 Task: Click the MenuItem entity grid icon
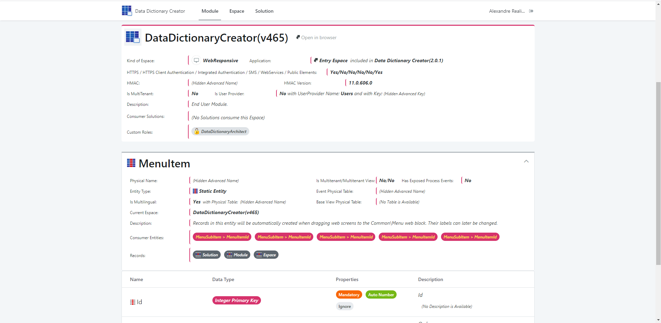pos(131,163)
